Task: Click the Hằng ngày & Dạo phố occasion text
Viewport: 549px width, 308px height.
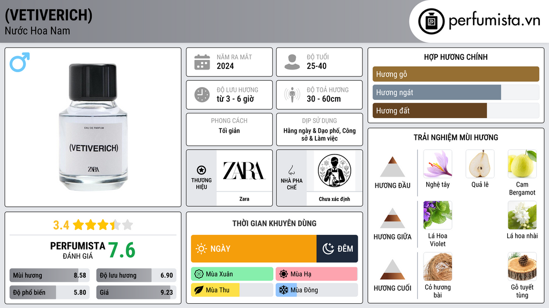Action: [320, 134]
